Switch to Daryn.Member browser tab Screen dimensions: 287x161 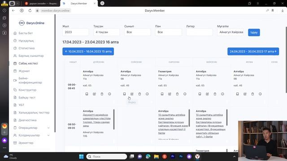pos(79,4)
